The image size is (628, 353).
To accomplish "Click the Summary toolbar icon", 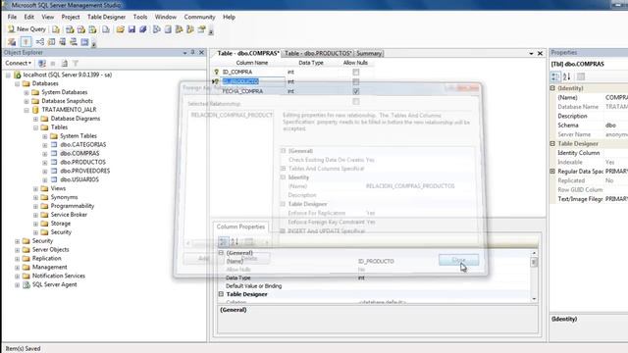I will pyautogui.click(x=168, y=29).
